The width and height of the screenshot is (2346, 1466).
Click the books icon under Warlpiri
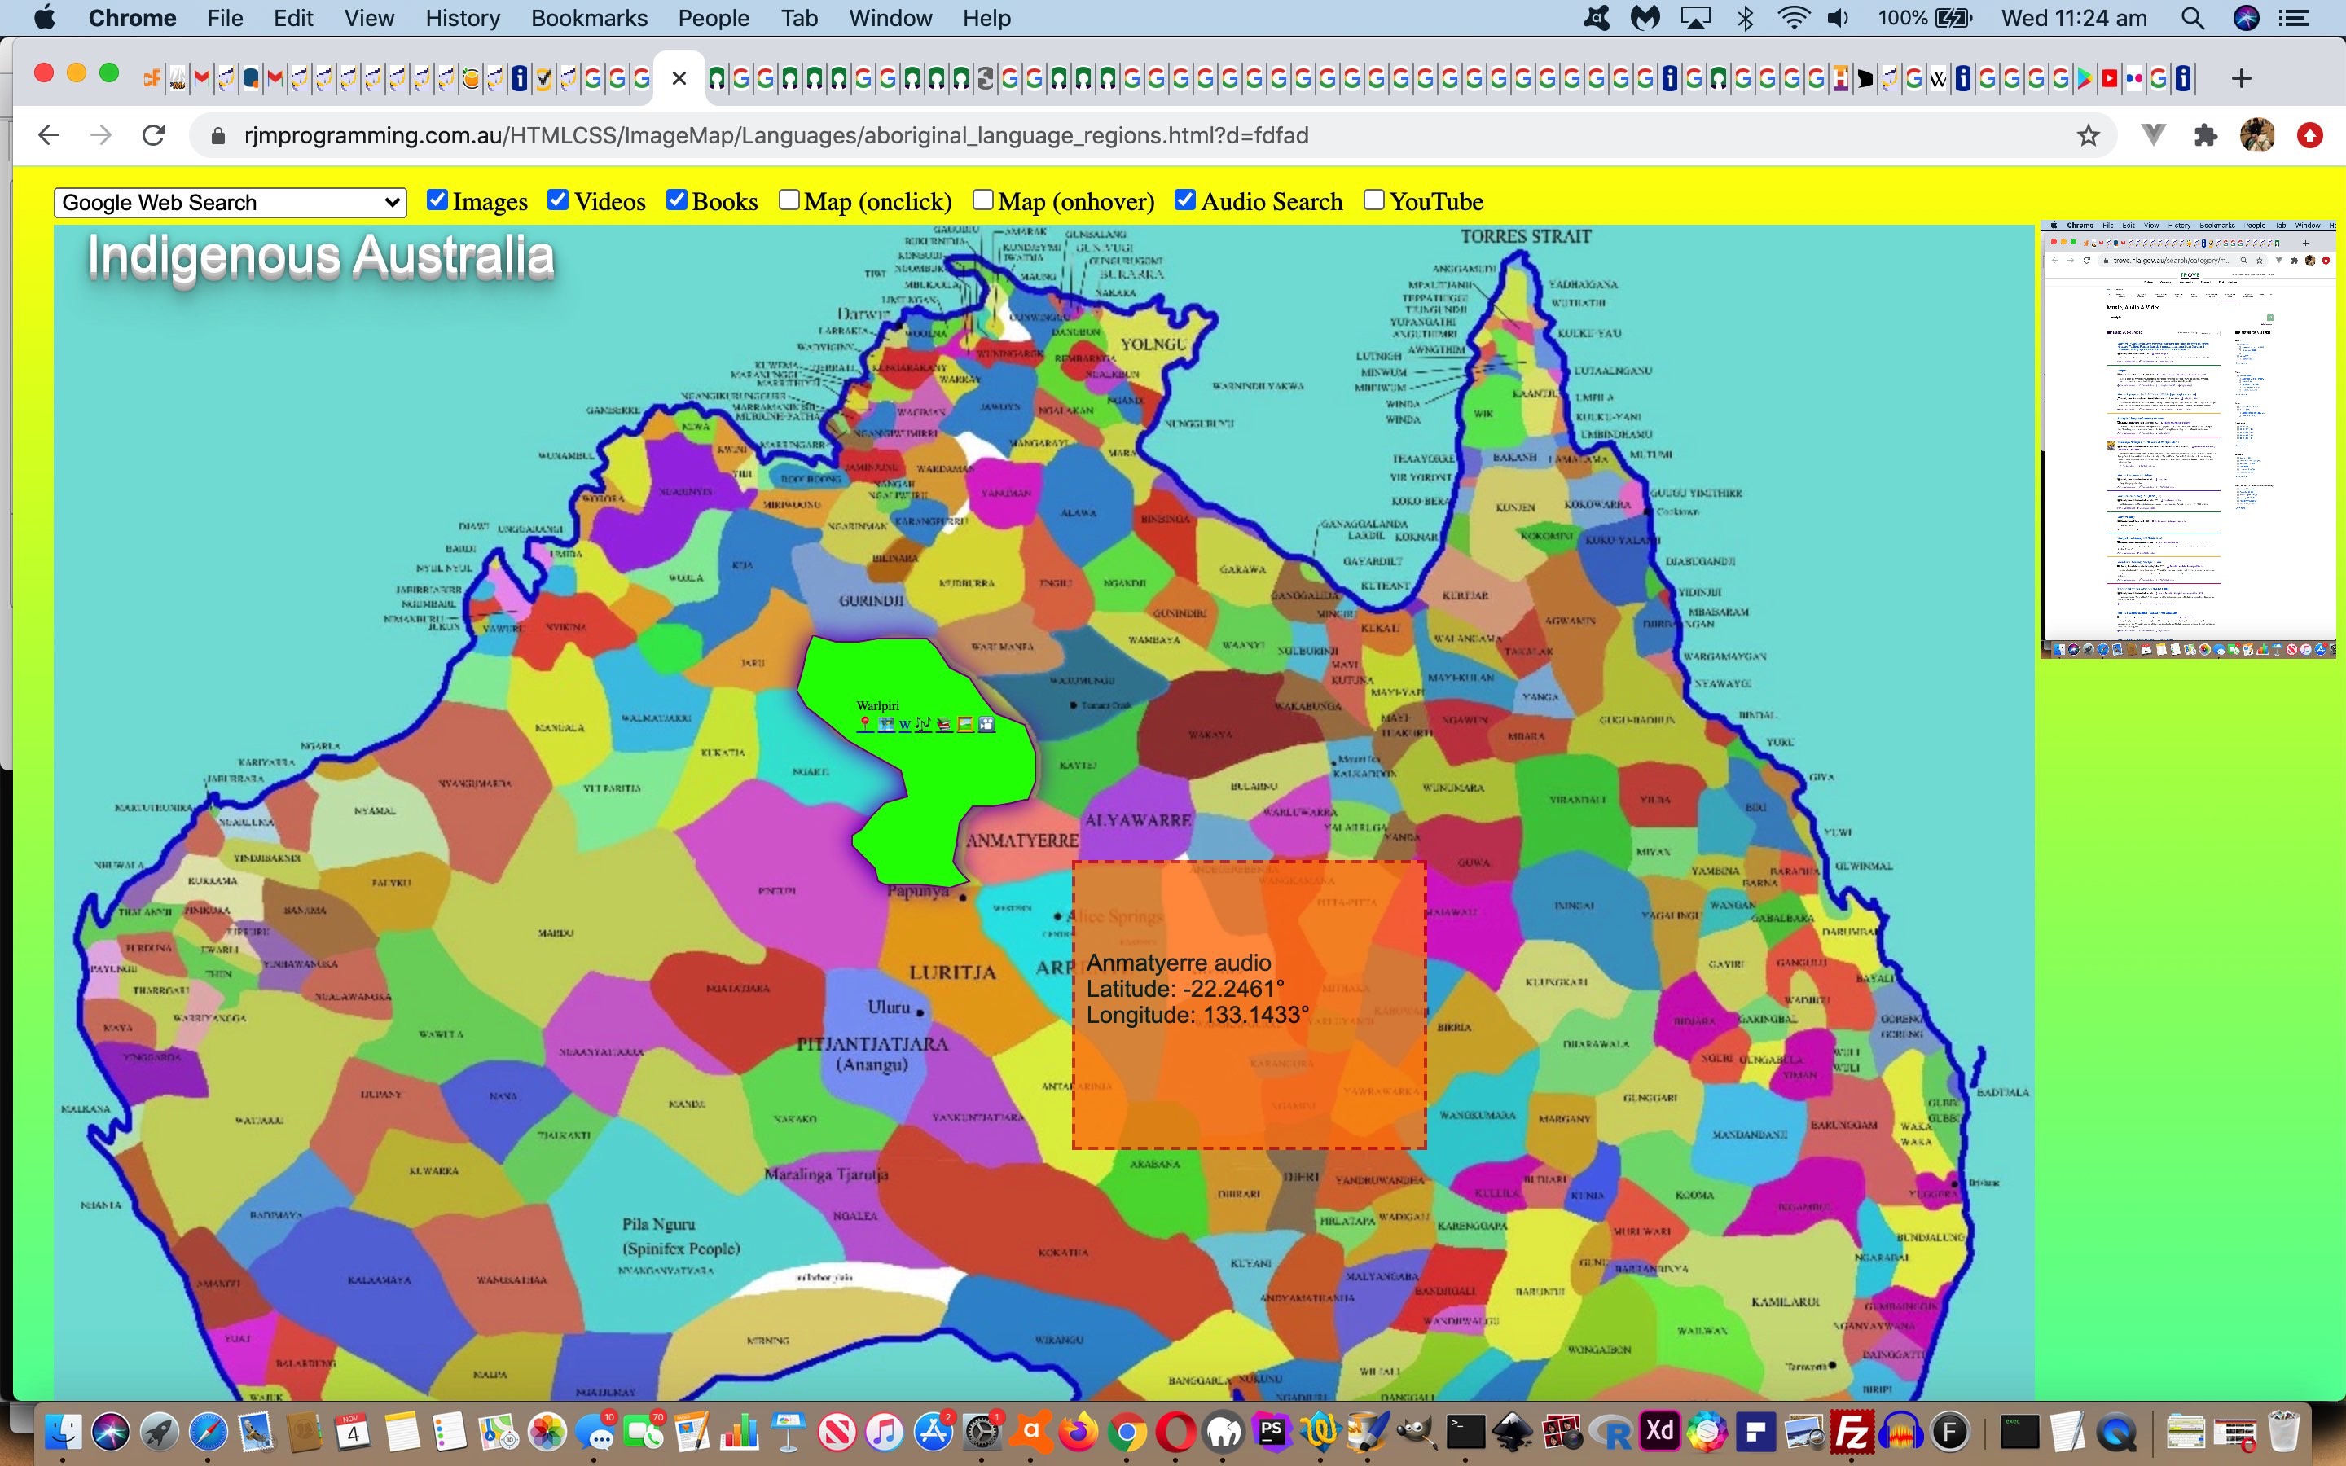tap(944, 724)
